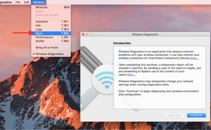Open the Wireless Diagnostics app menu
Image resolution: width=211 pixels, height=130 pixels.
click(x=6, y=2)
